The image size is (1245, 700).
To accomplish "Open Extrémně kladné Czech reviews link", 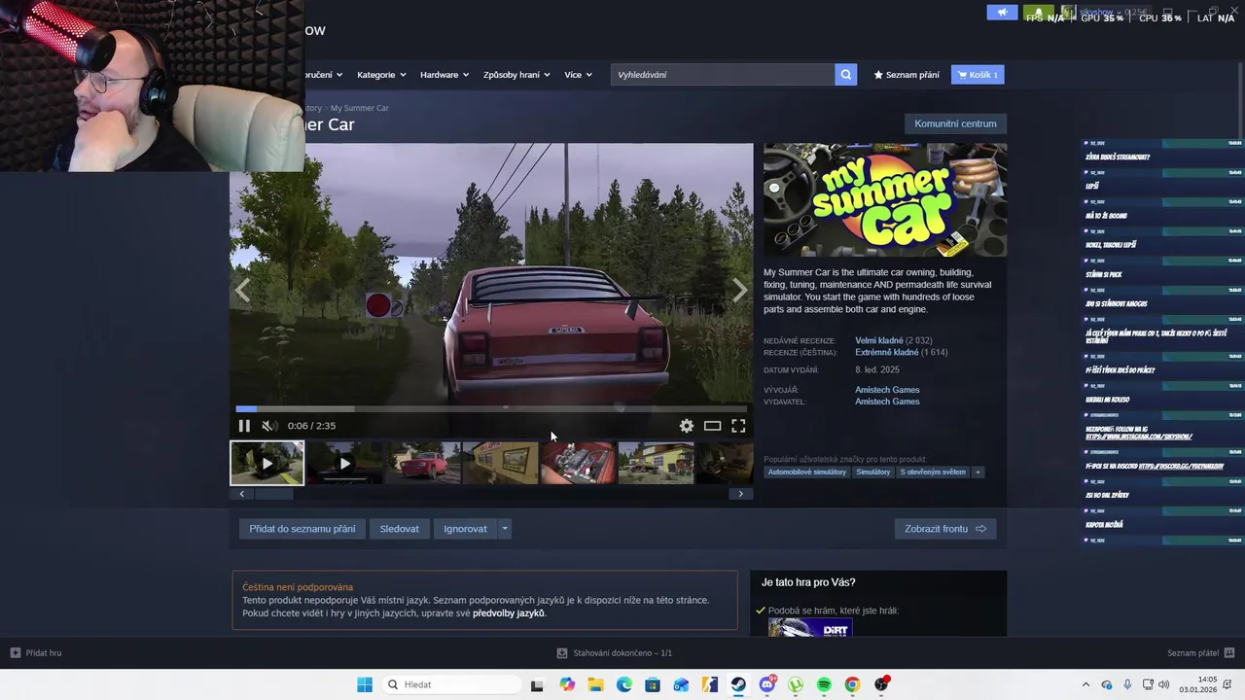I will tap(886, 352).
